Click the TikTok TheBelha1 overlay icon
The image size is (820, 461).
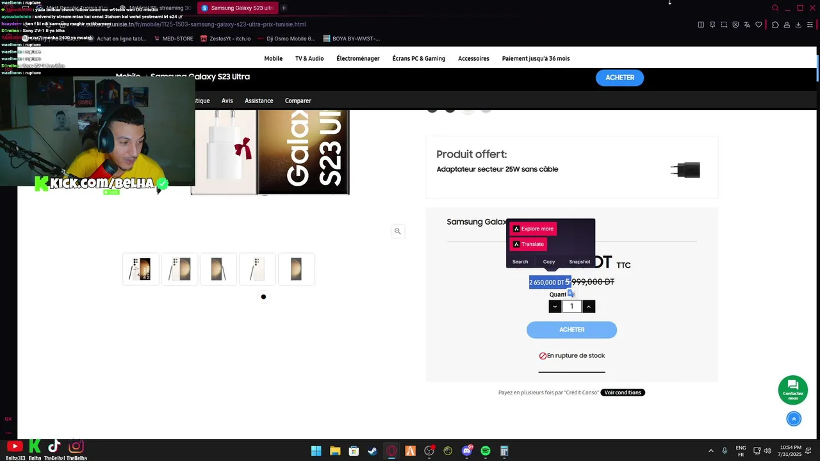[x=54, y=446]
